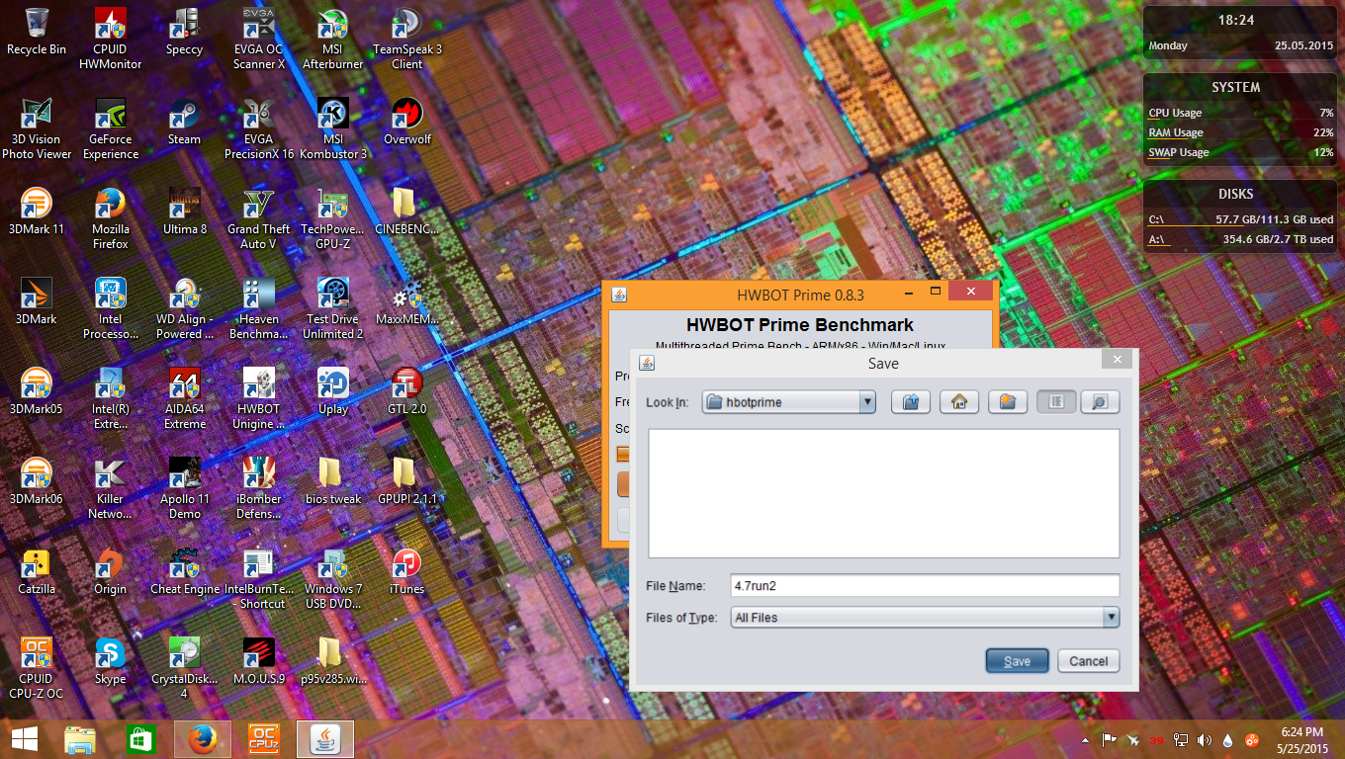This screenshot has height=759, width=1345.
Task: Select the MaxxMEM desktop icon
Action: (x=406, y=301)
